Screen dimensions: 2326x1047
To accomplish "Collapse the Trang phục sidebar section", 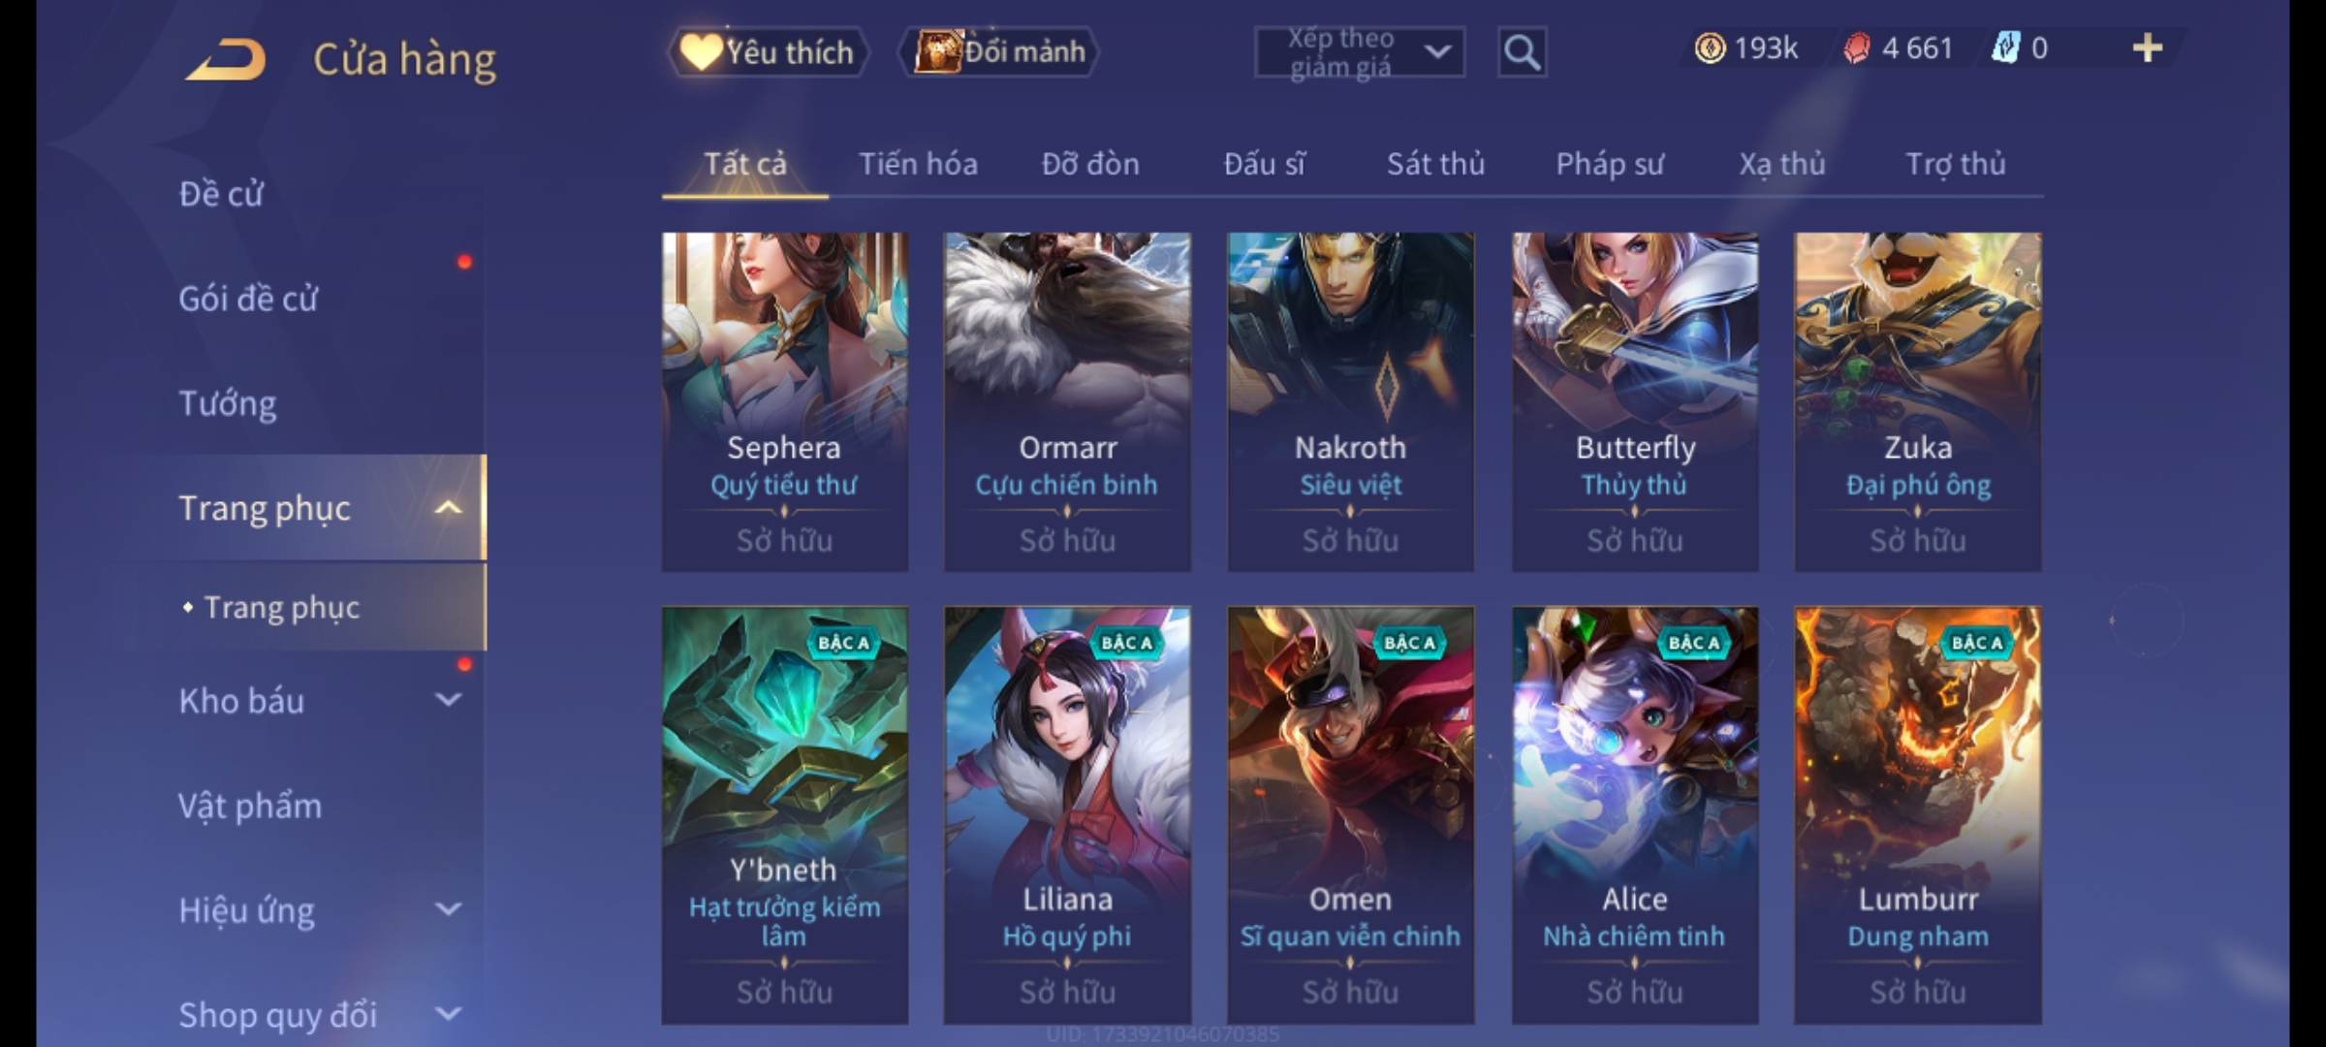I will pos(448,508).
